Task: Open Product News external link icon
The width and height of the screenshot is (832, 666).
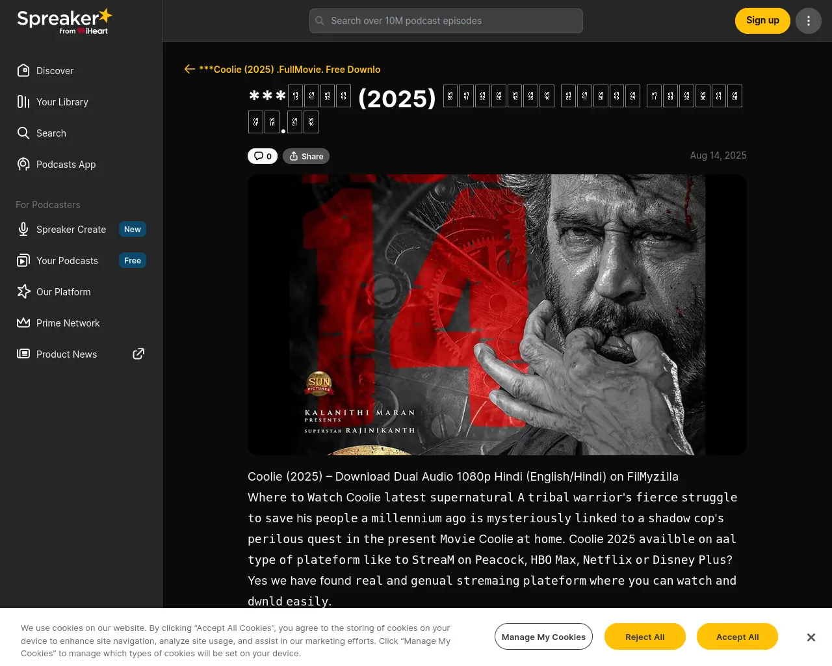Action: tap(138, 354)
